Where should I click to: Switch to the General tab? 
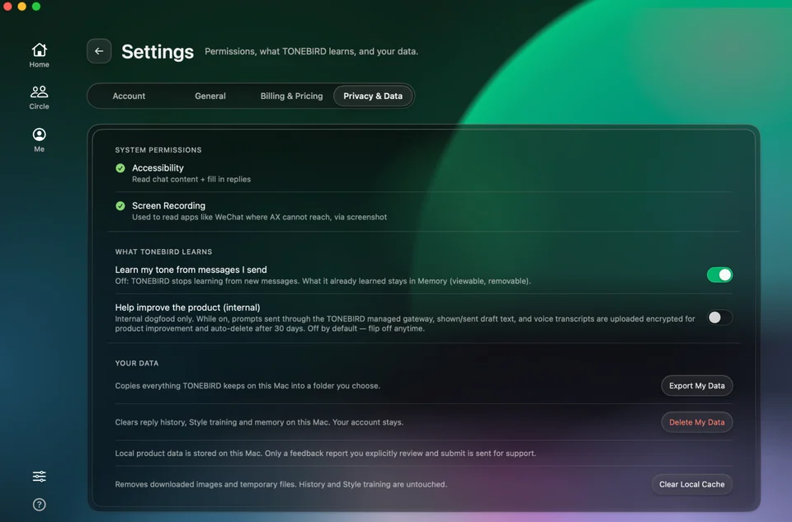[x=210, y=96]
